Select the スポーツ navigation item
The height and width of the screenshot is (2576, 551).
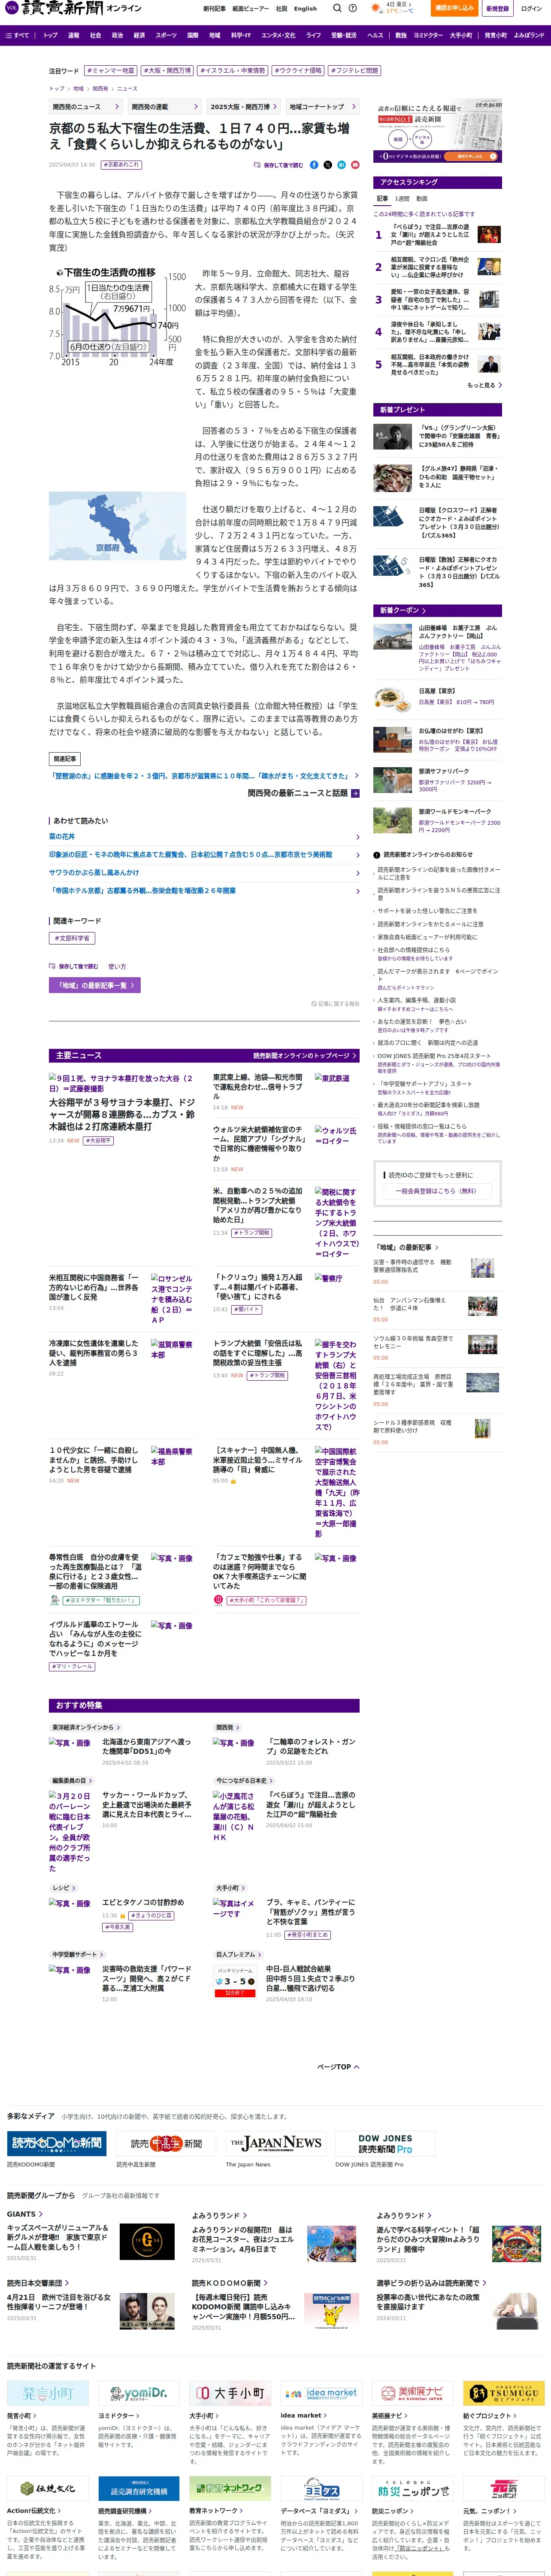tap(166, 35)
